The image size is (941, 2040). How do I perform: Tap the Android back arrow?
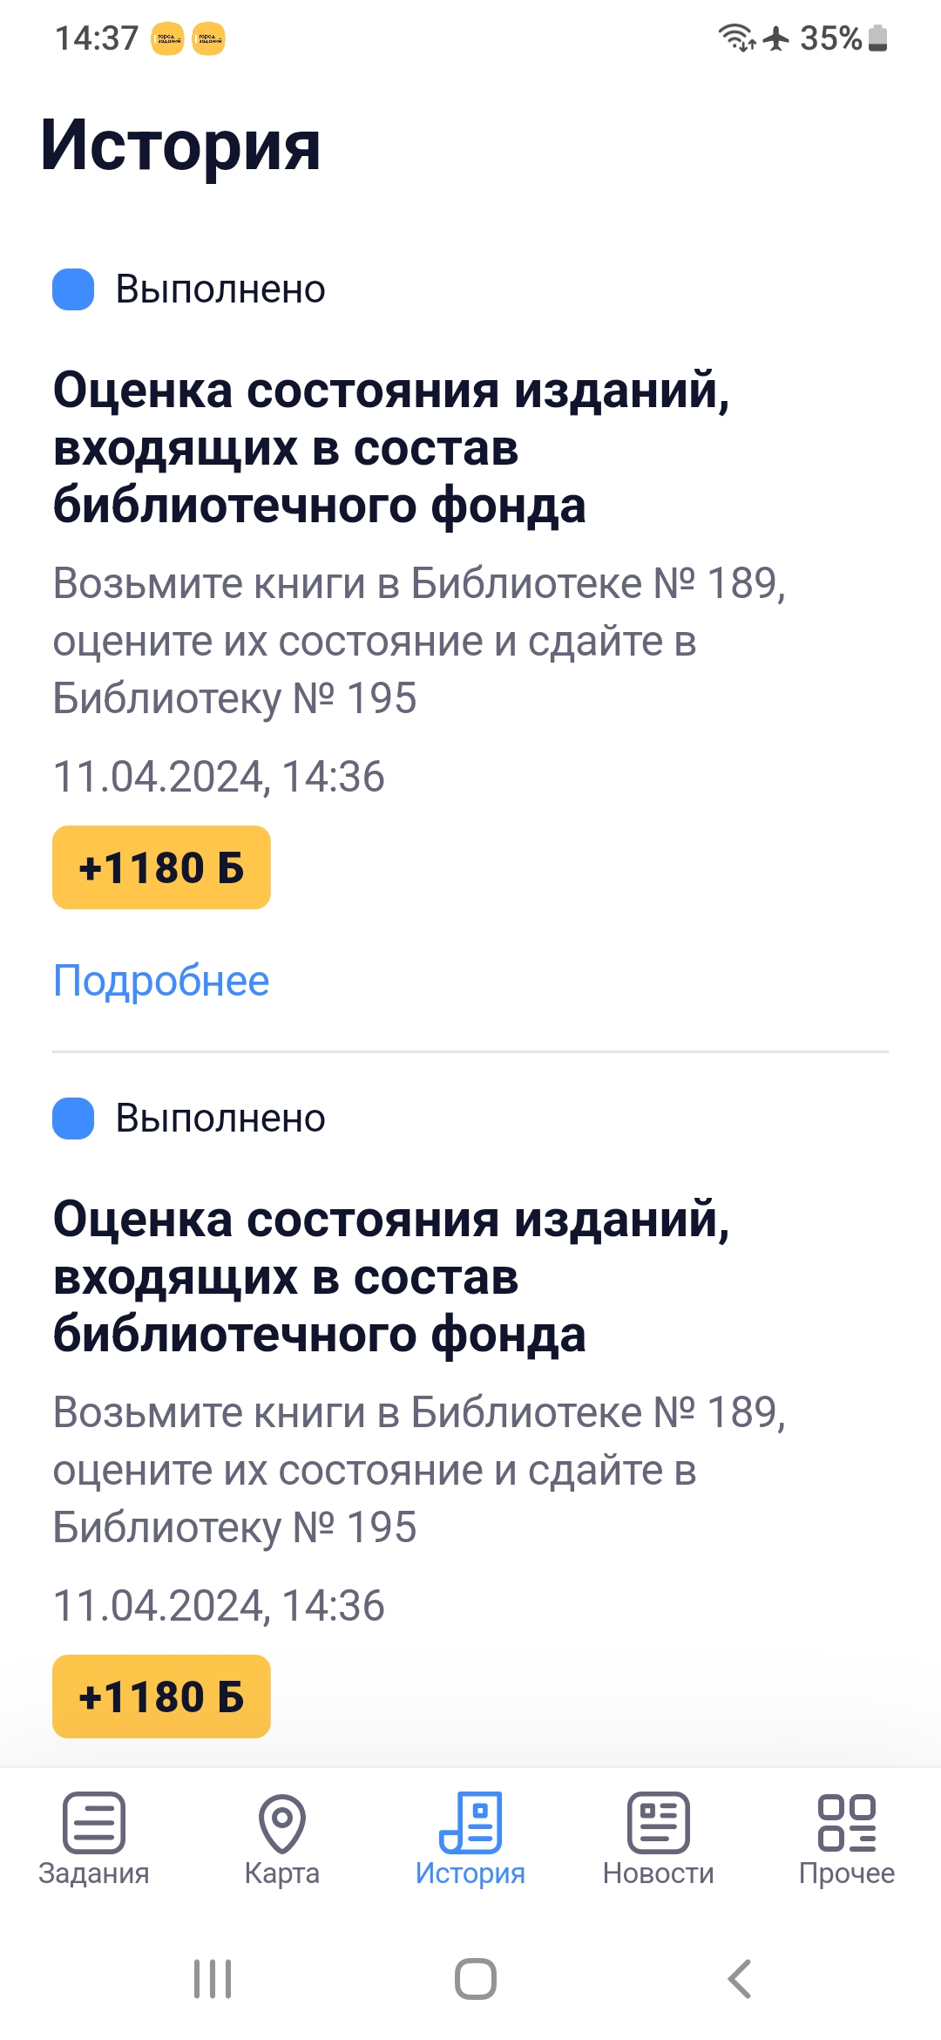point(740,1978)
